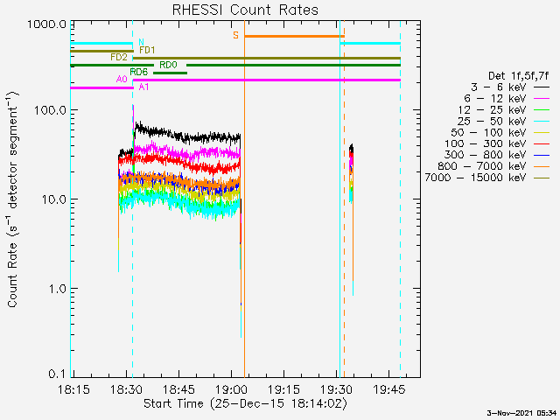Click the orange S flag bar label
This screenshot has height=420, width=560.
click(x=235, y=35)
